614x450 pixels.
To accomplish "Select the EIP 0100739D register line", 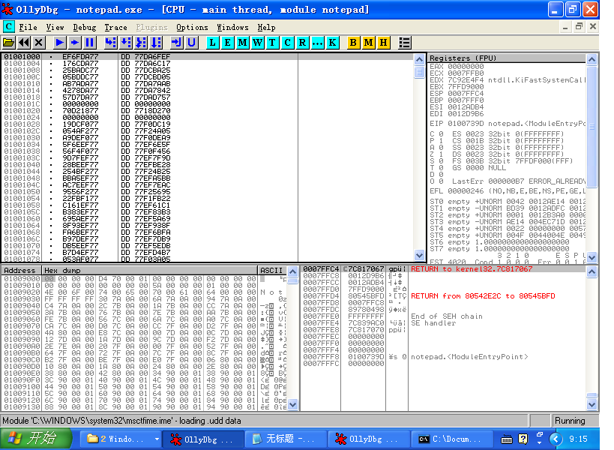I will pos(507,123).
